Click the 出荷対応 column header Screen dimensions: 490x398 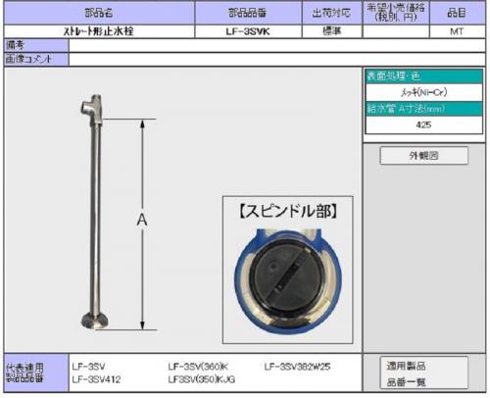coord(332,13)
